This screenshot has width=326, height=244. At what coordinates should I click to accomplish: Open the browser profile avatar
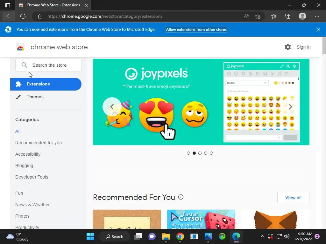click(302, 16)
